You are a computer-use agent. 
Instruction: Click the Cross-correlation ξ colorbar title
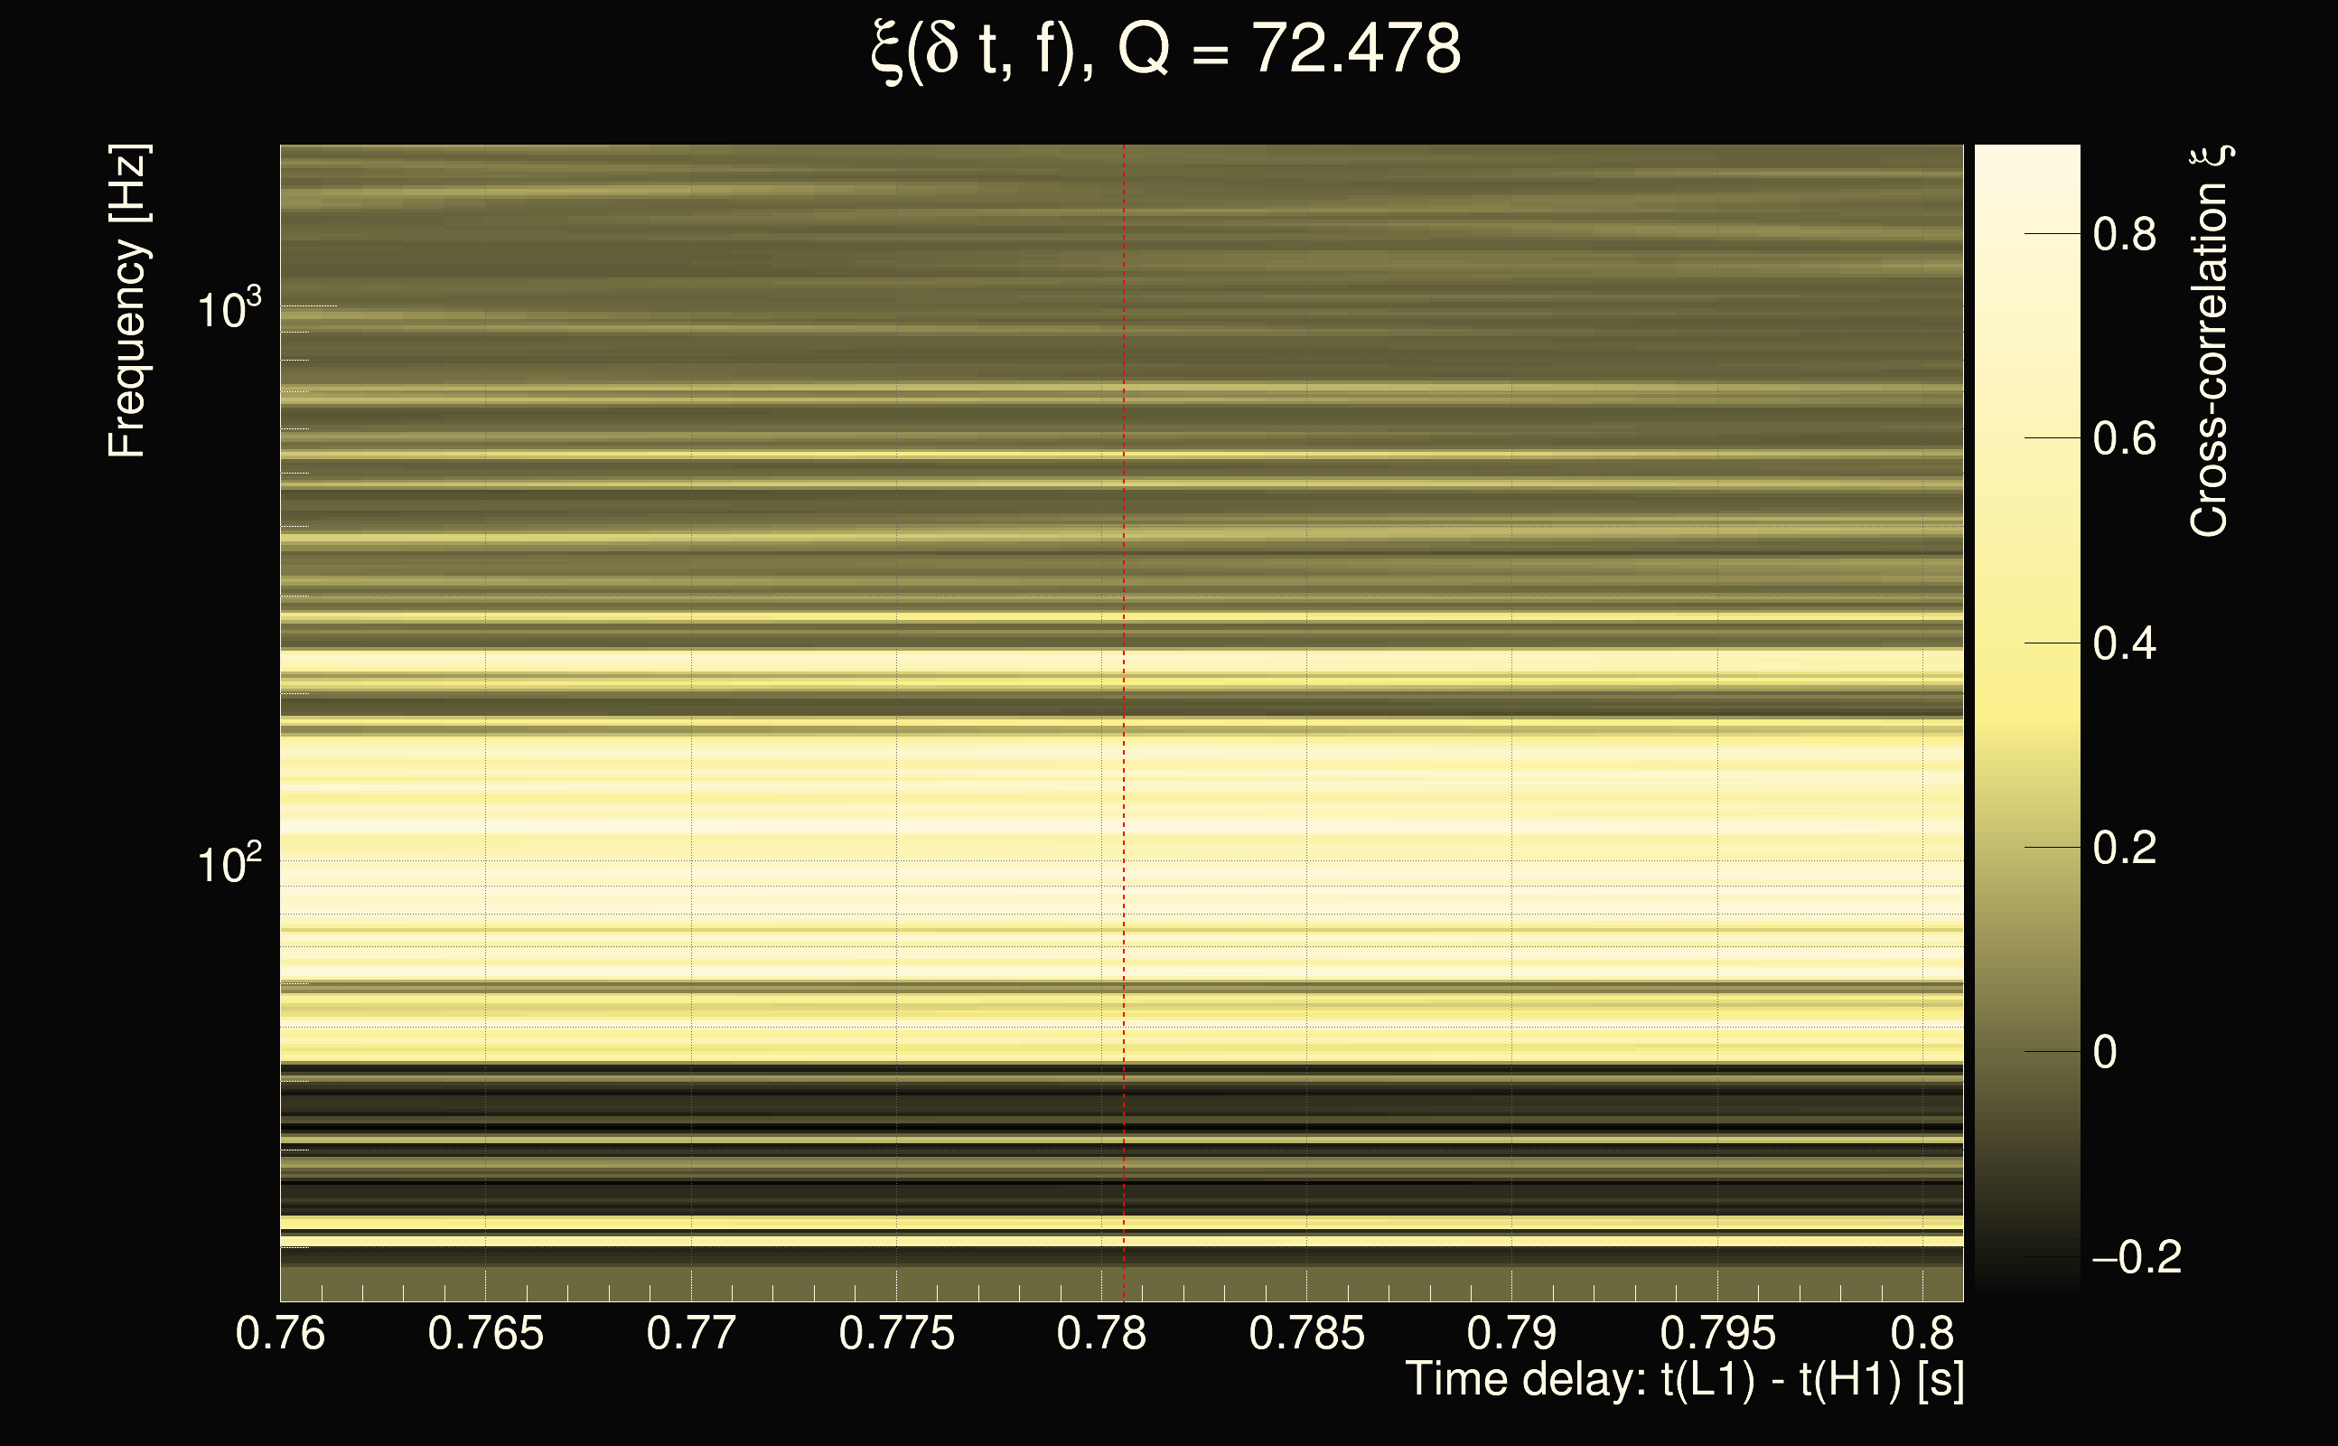[x=2210, y=341]
